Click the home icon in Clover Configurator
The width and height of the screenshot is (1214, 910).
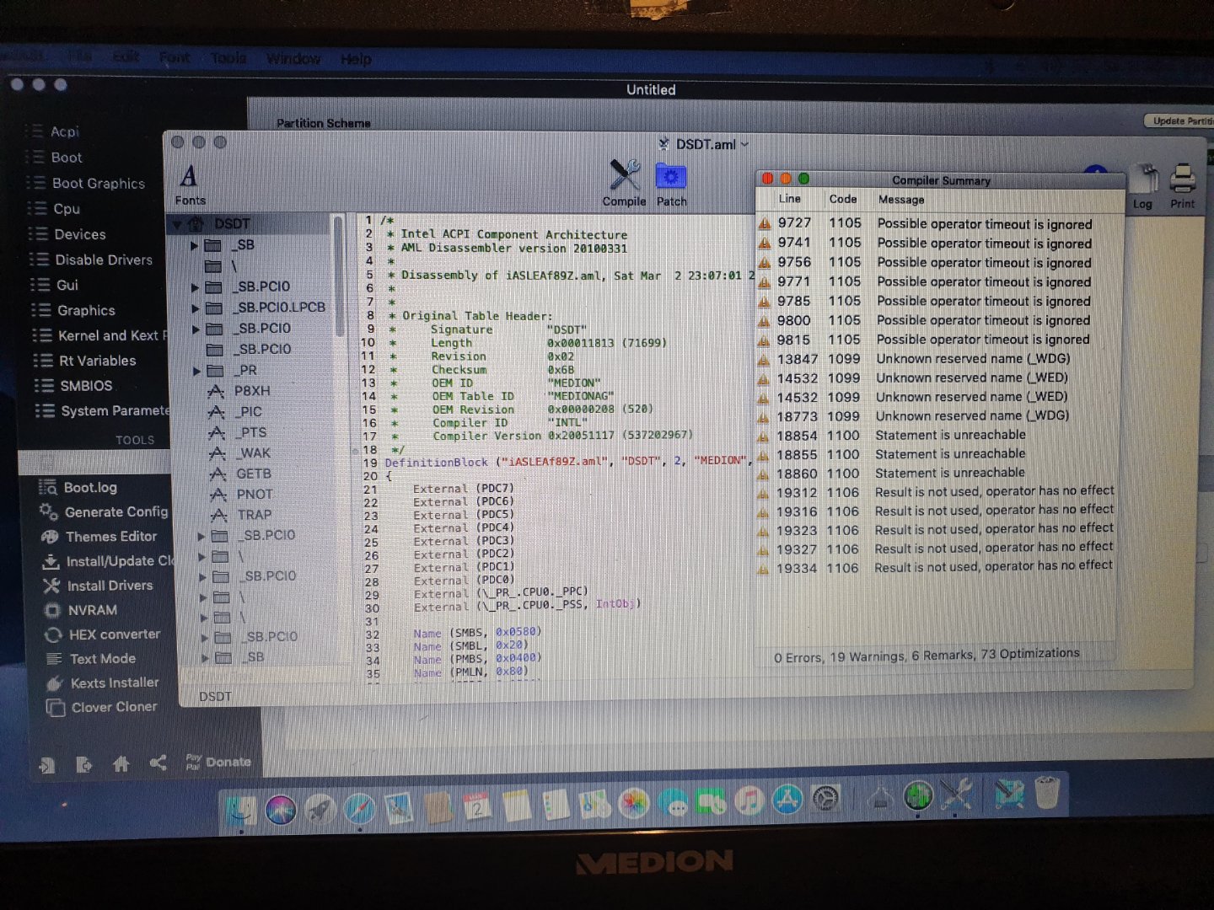click(x=121, y=763)
